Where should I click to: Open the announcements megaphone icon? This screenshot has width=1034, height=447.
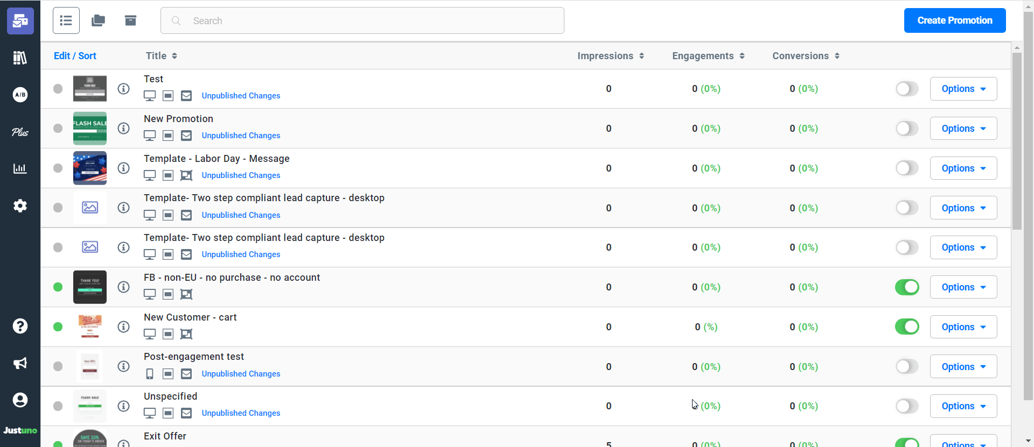pyautogui.click(x=20, y=363)
